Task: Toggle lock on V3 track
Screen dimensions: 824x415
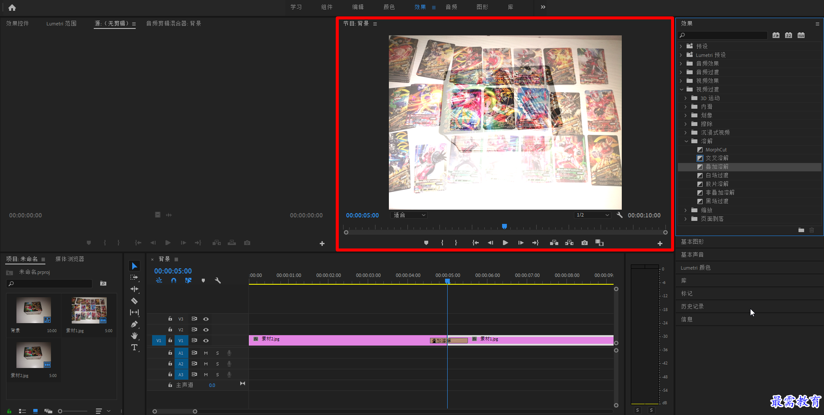Action: click(x=170, y=319)
